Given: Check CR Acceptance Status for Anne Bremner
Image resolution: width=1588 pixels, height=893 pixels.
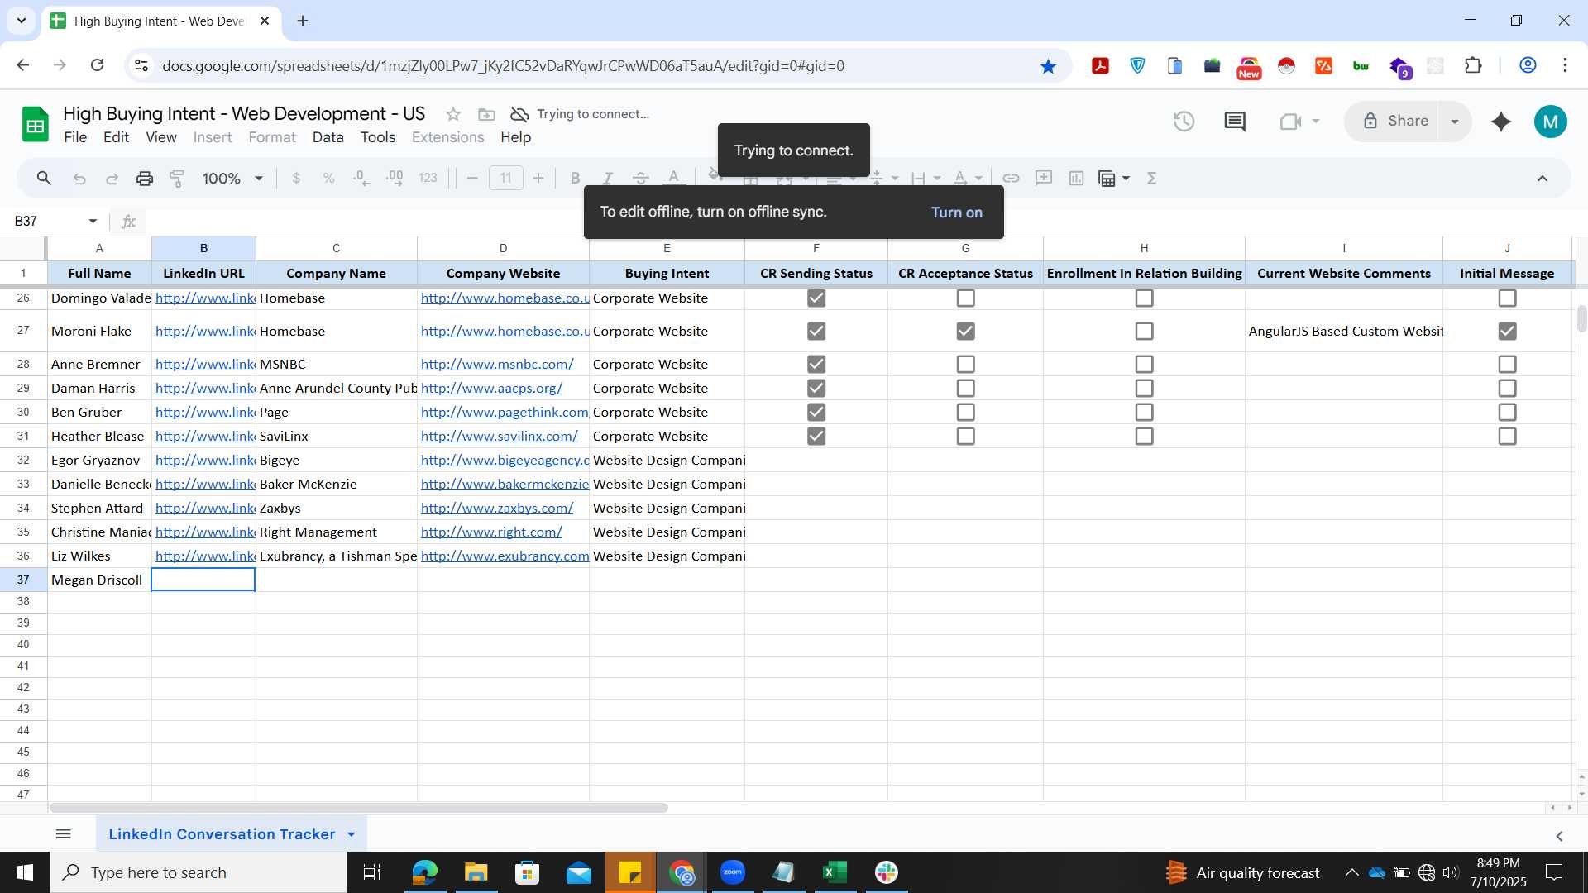Looking at the screenshot, I should [965, 365].
